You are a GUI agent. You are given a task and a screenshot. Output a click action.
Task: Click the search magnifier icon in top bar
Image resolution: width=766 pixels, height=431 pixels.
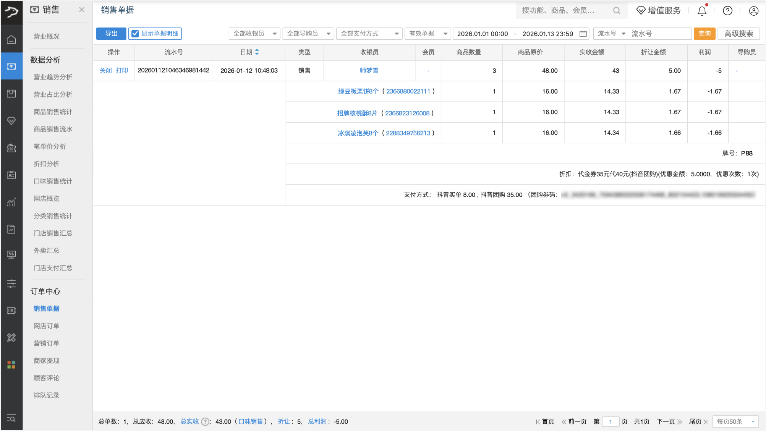pos(617,11)
